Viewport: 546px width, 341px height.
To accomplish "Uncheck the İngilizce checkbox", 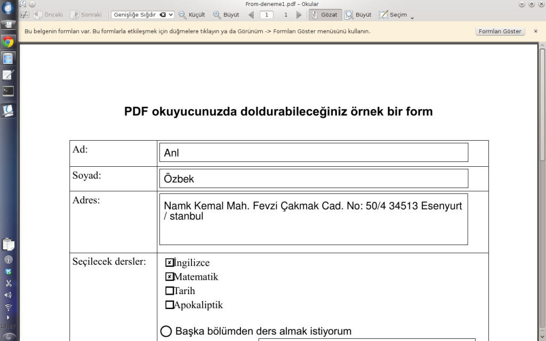I will [169, 262].
